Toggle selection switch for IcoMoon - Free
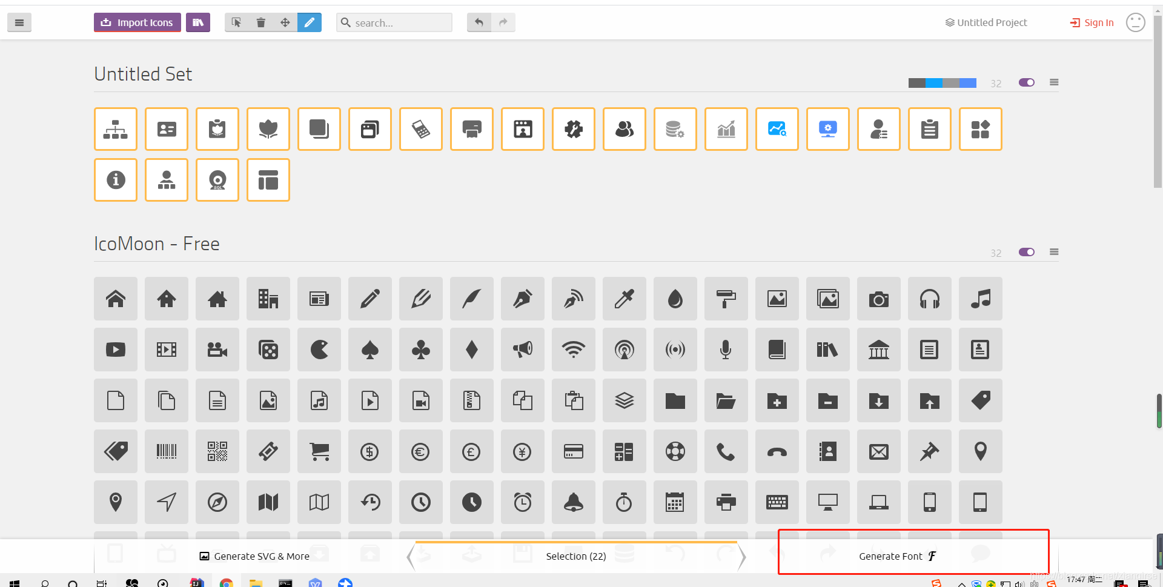This screenshot has height=587, width=1163. tap(1027, 252)
